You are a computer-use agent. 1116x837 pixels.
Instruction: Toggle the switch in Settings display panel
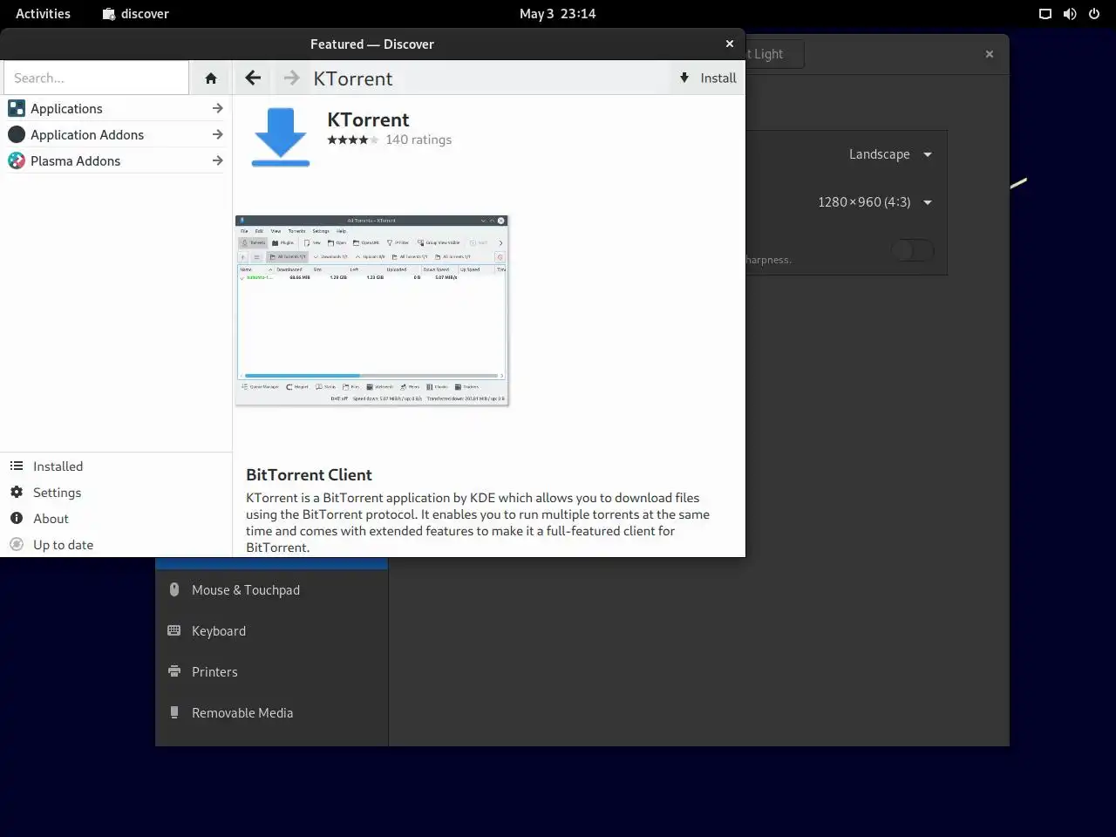tap(913, 251)
